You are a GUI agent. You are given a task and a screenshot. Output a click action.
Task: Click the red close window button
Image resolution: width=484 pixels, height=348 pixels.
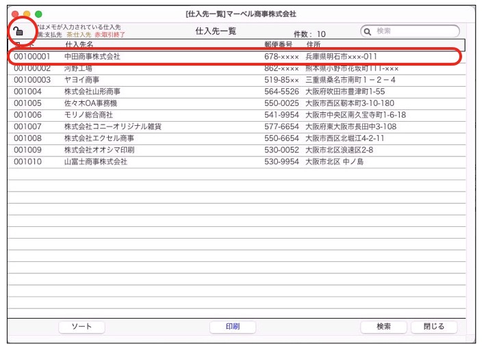click(x=14, y=14)
